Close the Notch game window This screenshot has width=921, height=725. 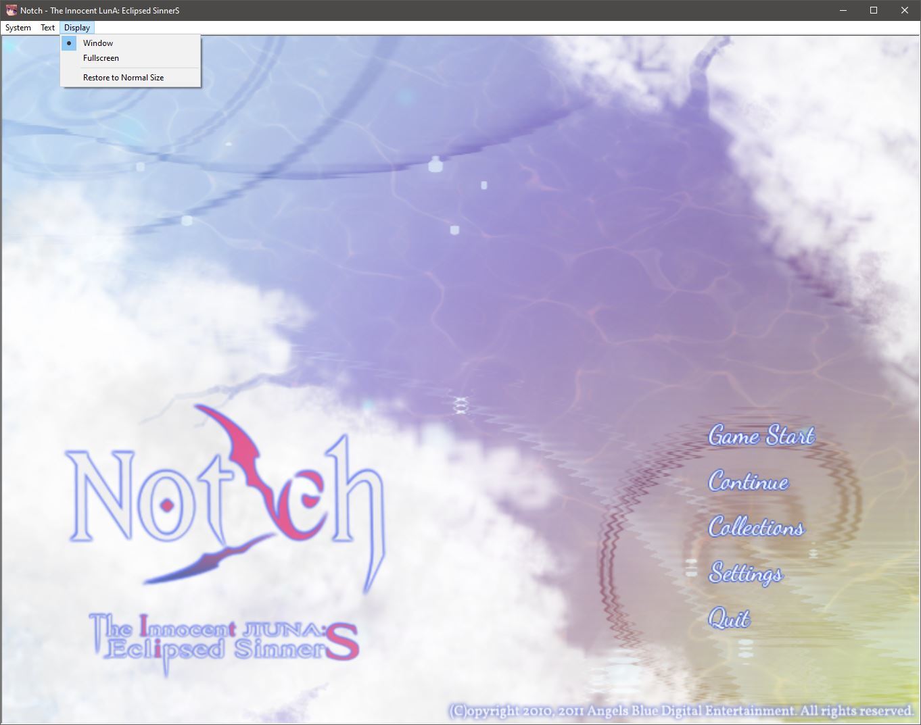pyautogui.click(x=905, y=10)
